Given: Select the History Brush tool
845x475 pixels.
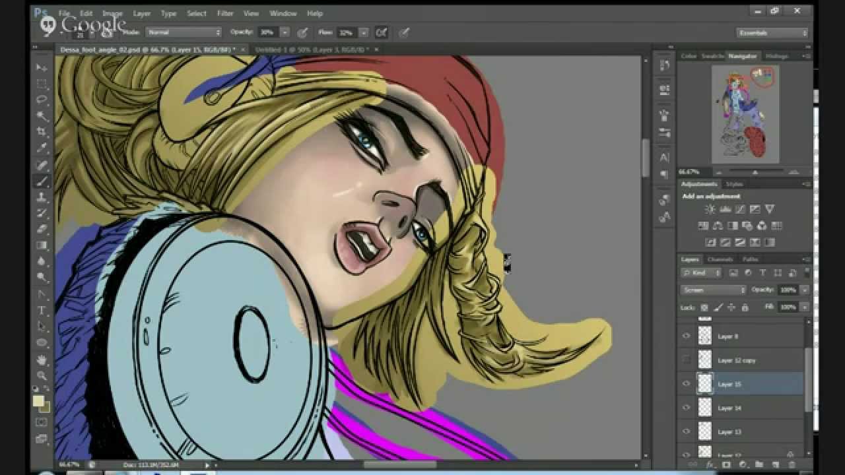Looking at the screenshot, I should tap(42, 213).
